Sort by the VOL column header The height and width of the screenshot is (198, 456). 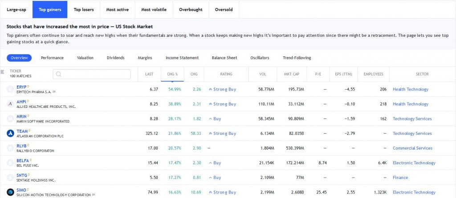click(263, 74)
